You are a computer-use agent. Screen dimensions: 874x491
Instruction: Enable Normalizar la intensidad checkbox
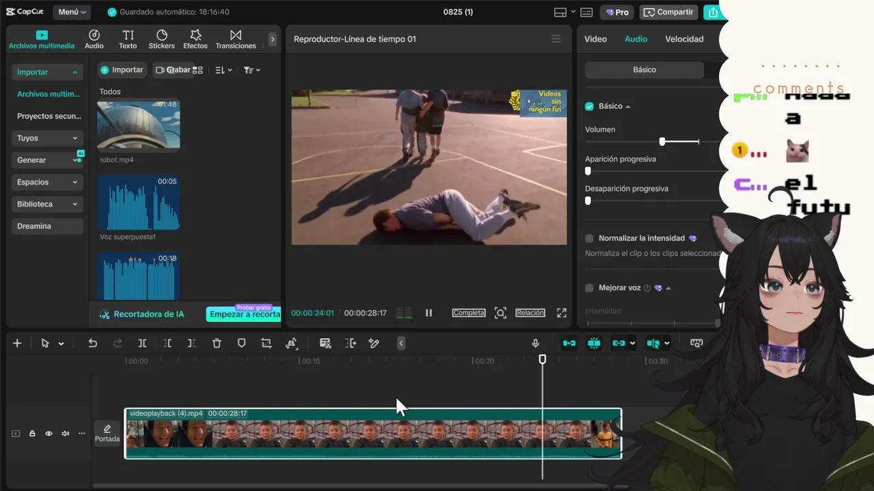pos(589,238)
